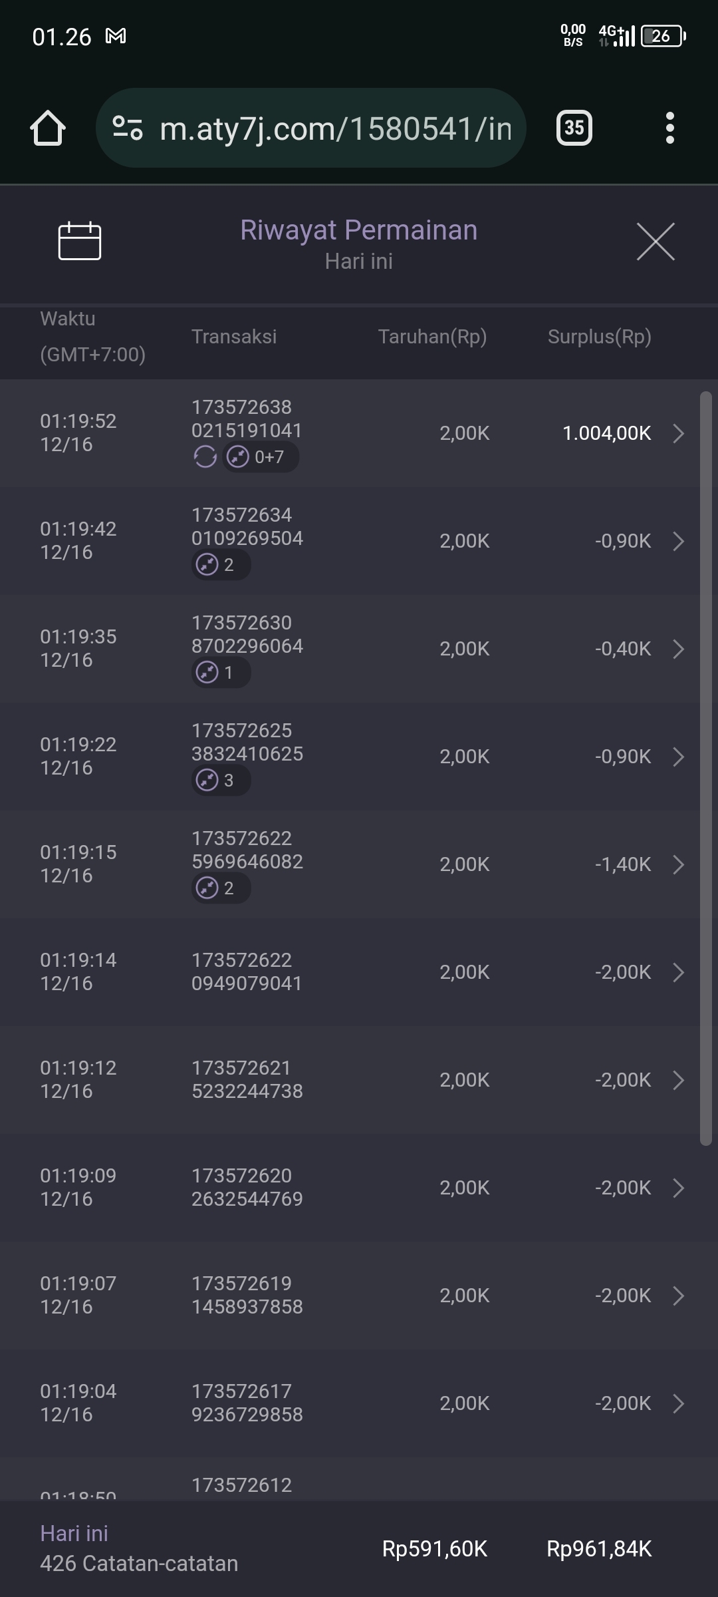Viewport: 718px width, 1597px height.
Task: Open the calendar date picker icon
Action: (x=80, y=241)
